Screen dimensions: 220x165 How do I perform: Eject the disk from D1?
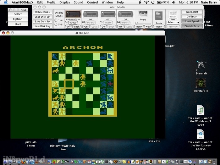(x=73, y=23)
